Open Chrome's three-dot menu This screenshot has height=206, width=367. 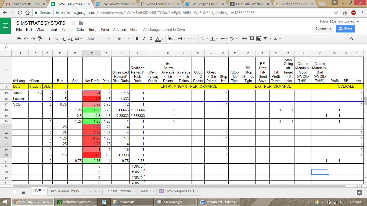coord(362,13)
